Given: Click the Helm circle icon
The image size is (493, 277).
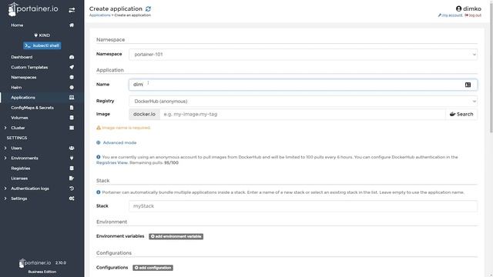Looking at the screenshot, I should [x=72, y=87].
